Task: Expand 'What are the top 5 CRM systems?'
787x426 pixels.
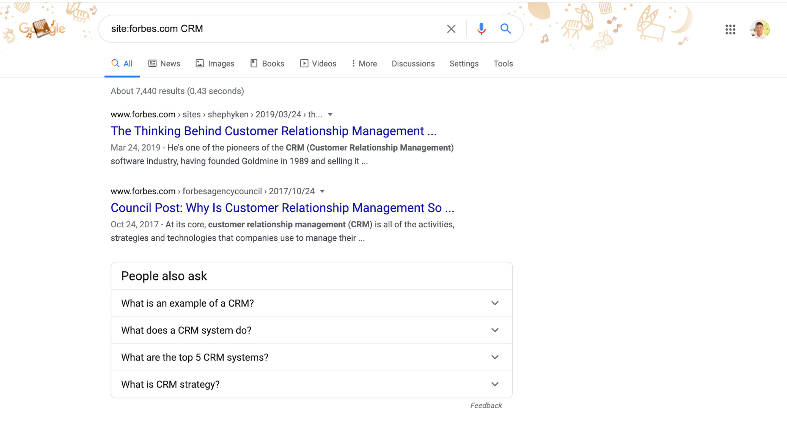Action: click(311, 358)
